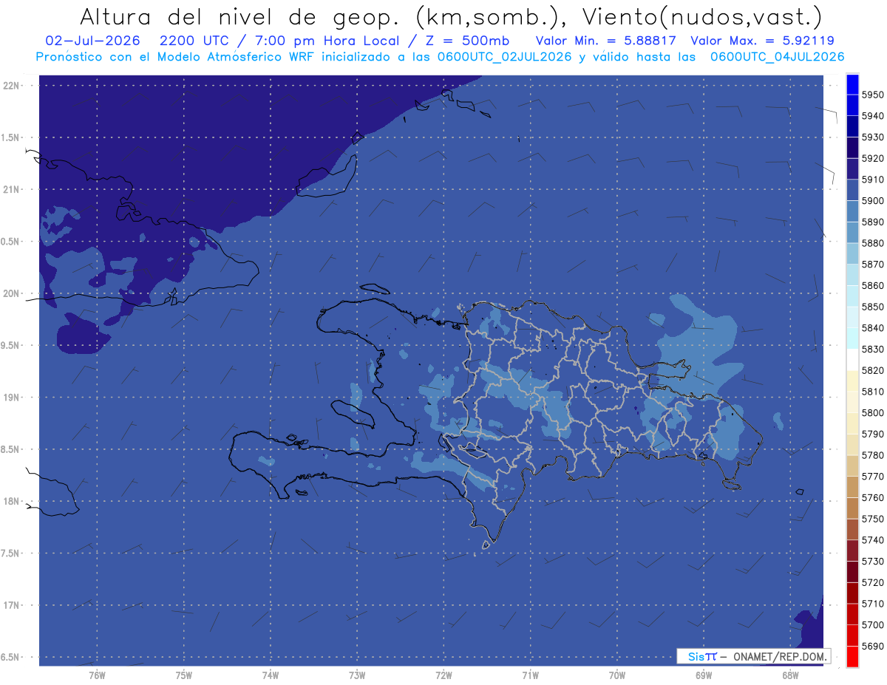This screenshot has height=685, width=887.
Task: Click the "68W" longitude axis label
Action: 790,675
